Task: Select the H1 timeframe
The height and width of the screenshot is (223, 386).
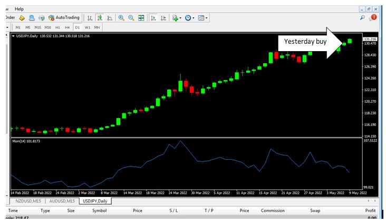Action: (57, 27)
